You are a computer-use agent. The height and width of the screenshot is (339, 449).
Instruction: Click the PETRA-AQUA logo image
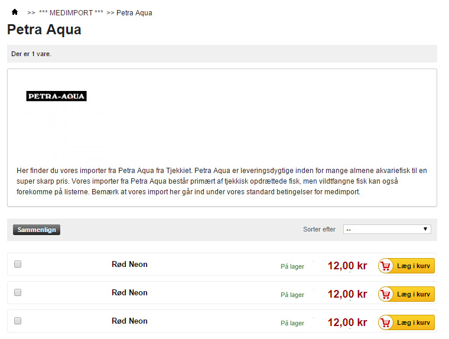pos(56,96)
